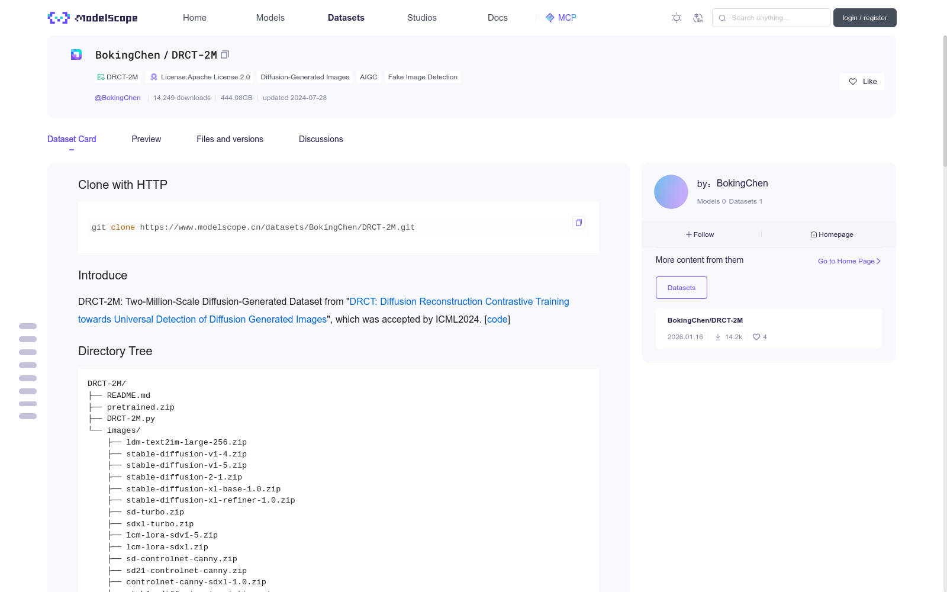Click the heart icon on the Like button
The image size is (947, 592).
pos(853,82)
